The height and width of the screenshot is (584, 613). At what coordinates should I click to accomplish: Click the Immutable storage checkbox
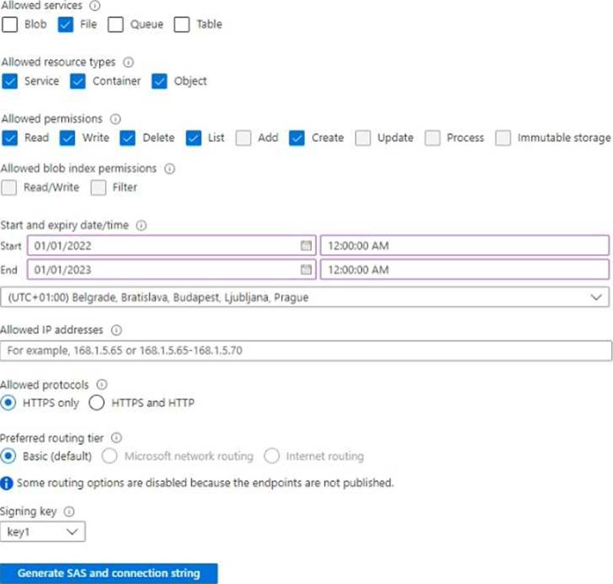(503, 138)
